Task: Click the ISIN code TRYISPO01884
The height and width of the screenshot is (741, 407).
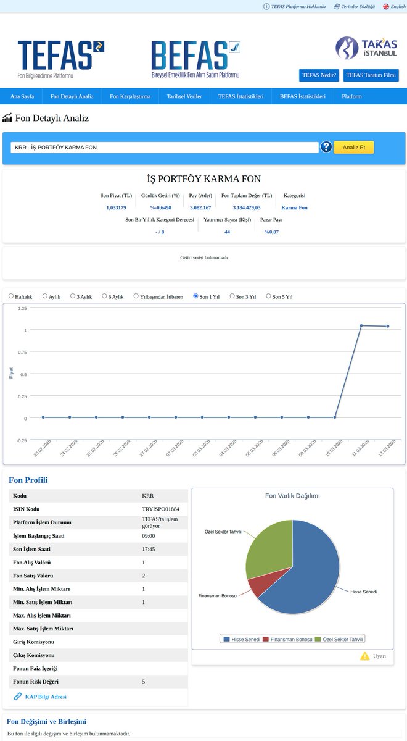Action: (x=160, y=509)
